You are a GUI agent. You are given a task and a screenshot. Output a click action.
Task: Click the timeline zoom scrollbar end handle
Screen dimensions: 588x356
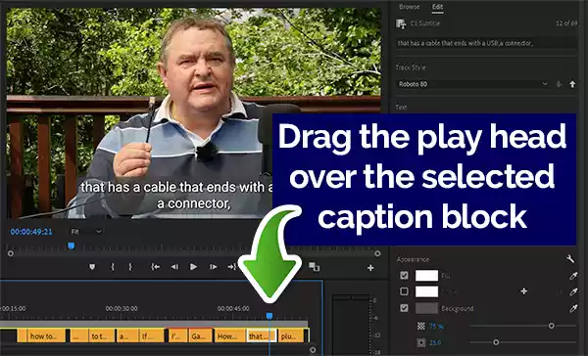point(313,350)
